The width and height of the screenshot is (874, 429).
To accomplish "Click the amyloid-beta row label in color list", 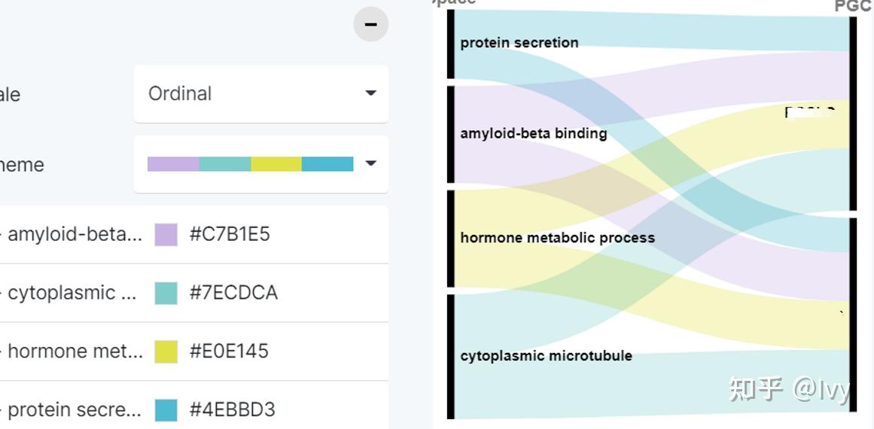I will click(74, 234).
